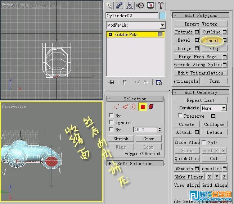Open Hinge From Edge settings icon
The image size is (234, 204).
tap(225, 56)
